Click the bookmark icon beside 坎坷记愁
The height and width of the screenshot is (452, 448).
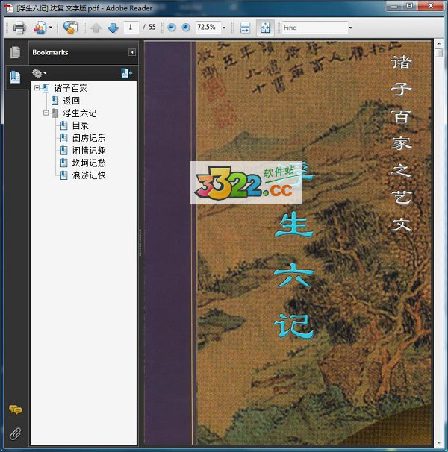[x=63, y=163]
